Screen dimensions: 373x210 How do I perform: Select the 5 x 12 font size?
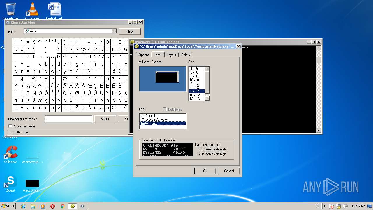197,84
